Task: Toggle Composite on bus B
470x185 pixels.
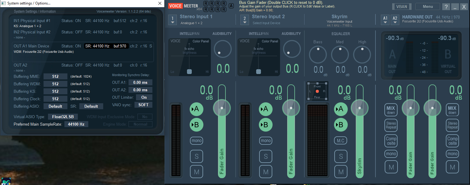Action: pos(452,141)
